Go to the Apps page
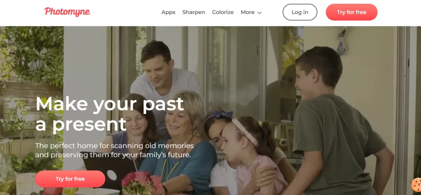 point(168,12)
